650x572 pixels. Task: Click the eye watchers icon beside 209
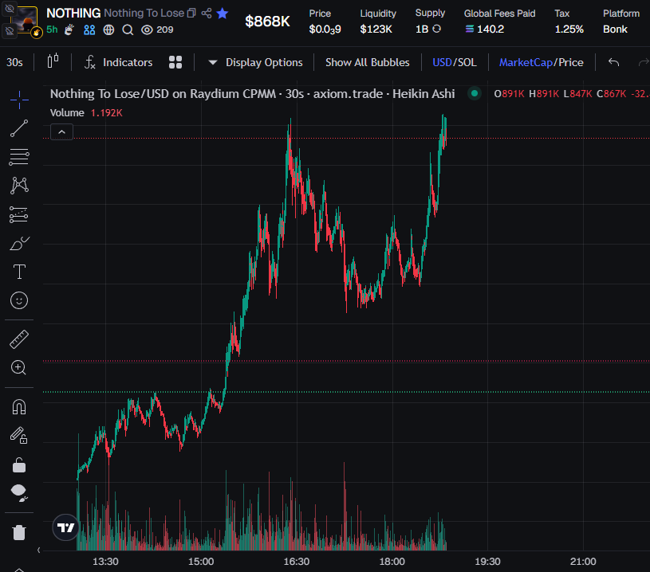(x=147, y=29)
